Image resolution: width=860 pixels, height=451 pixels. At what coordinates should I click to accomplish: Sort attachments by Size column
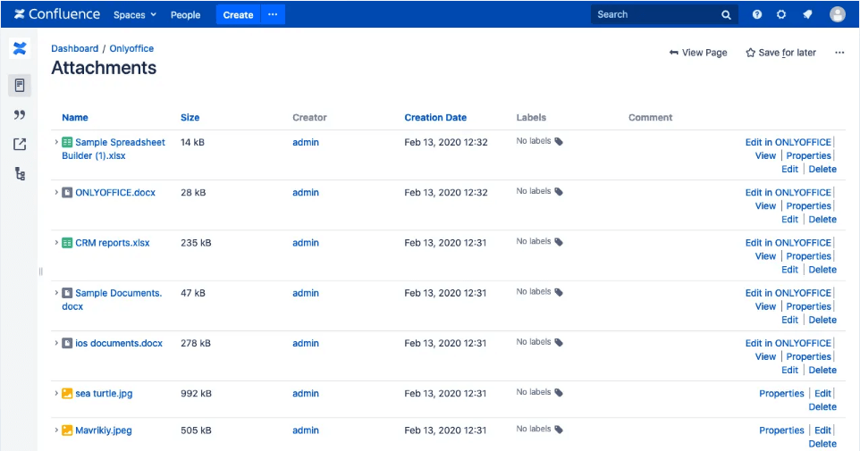190,117
